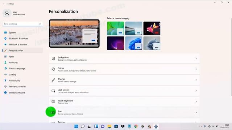Viewport: 232px width, 130px height.
Task: Apply the blue bloom Windows theme
Action: (x=134, y=43)
